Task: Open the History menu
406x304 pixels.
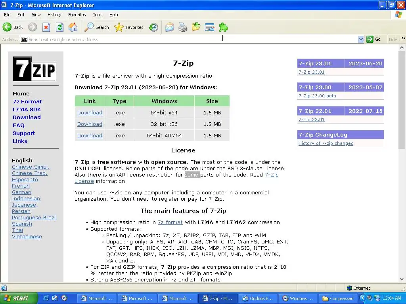Action: point(54,15)
